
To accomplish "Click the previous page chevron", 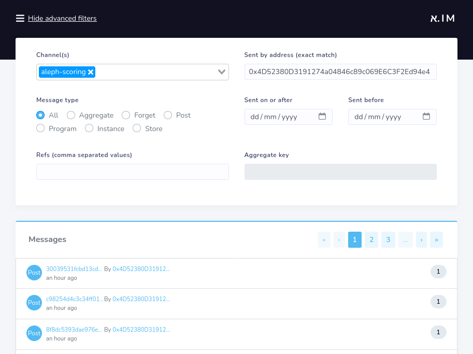I will point(339,239).
